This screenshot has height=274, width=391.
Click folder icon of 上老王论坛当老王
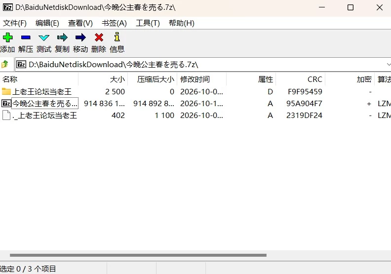[6, 91]
